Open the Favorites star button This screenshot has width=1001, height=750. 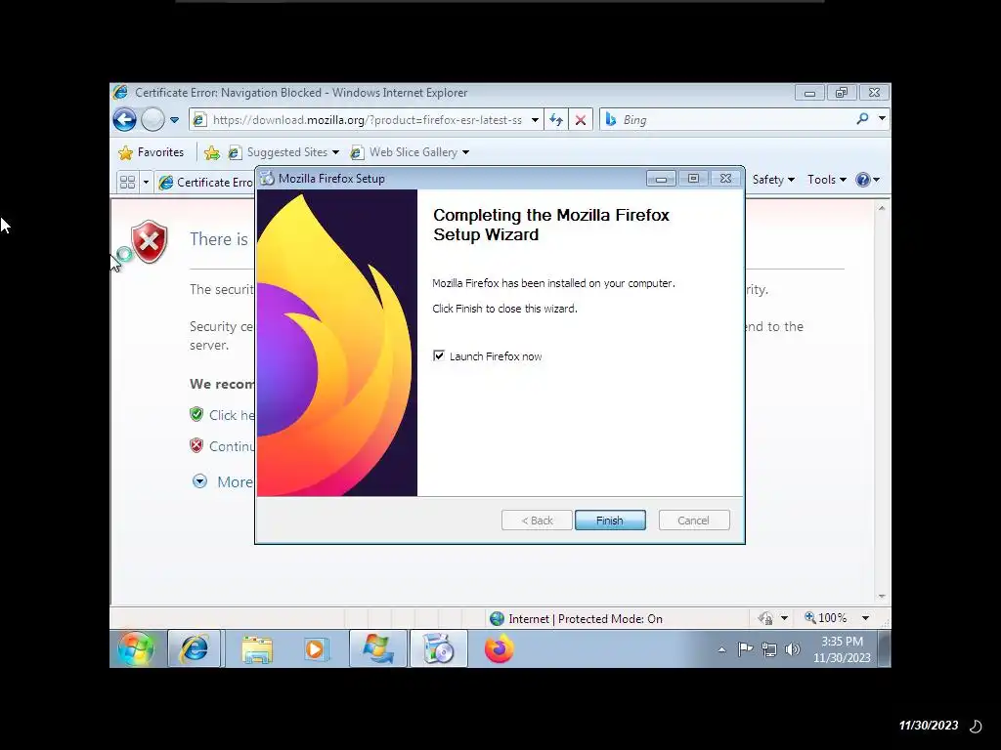[x=152, y=152]
